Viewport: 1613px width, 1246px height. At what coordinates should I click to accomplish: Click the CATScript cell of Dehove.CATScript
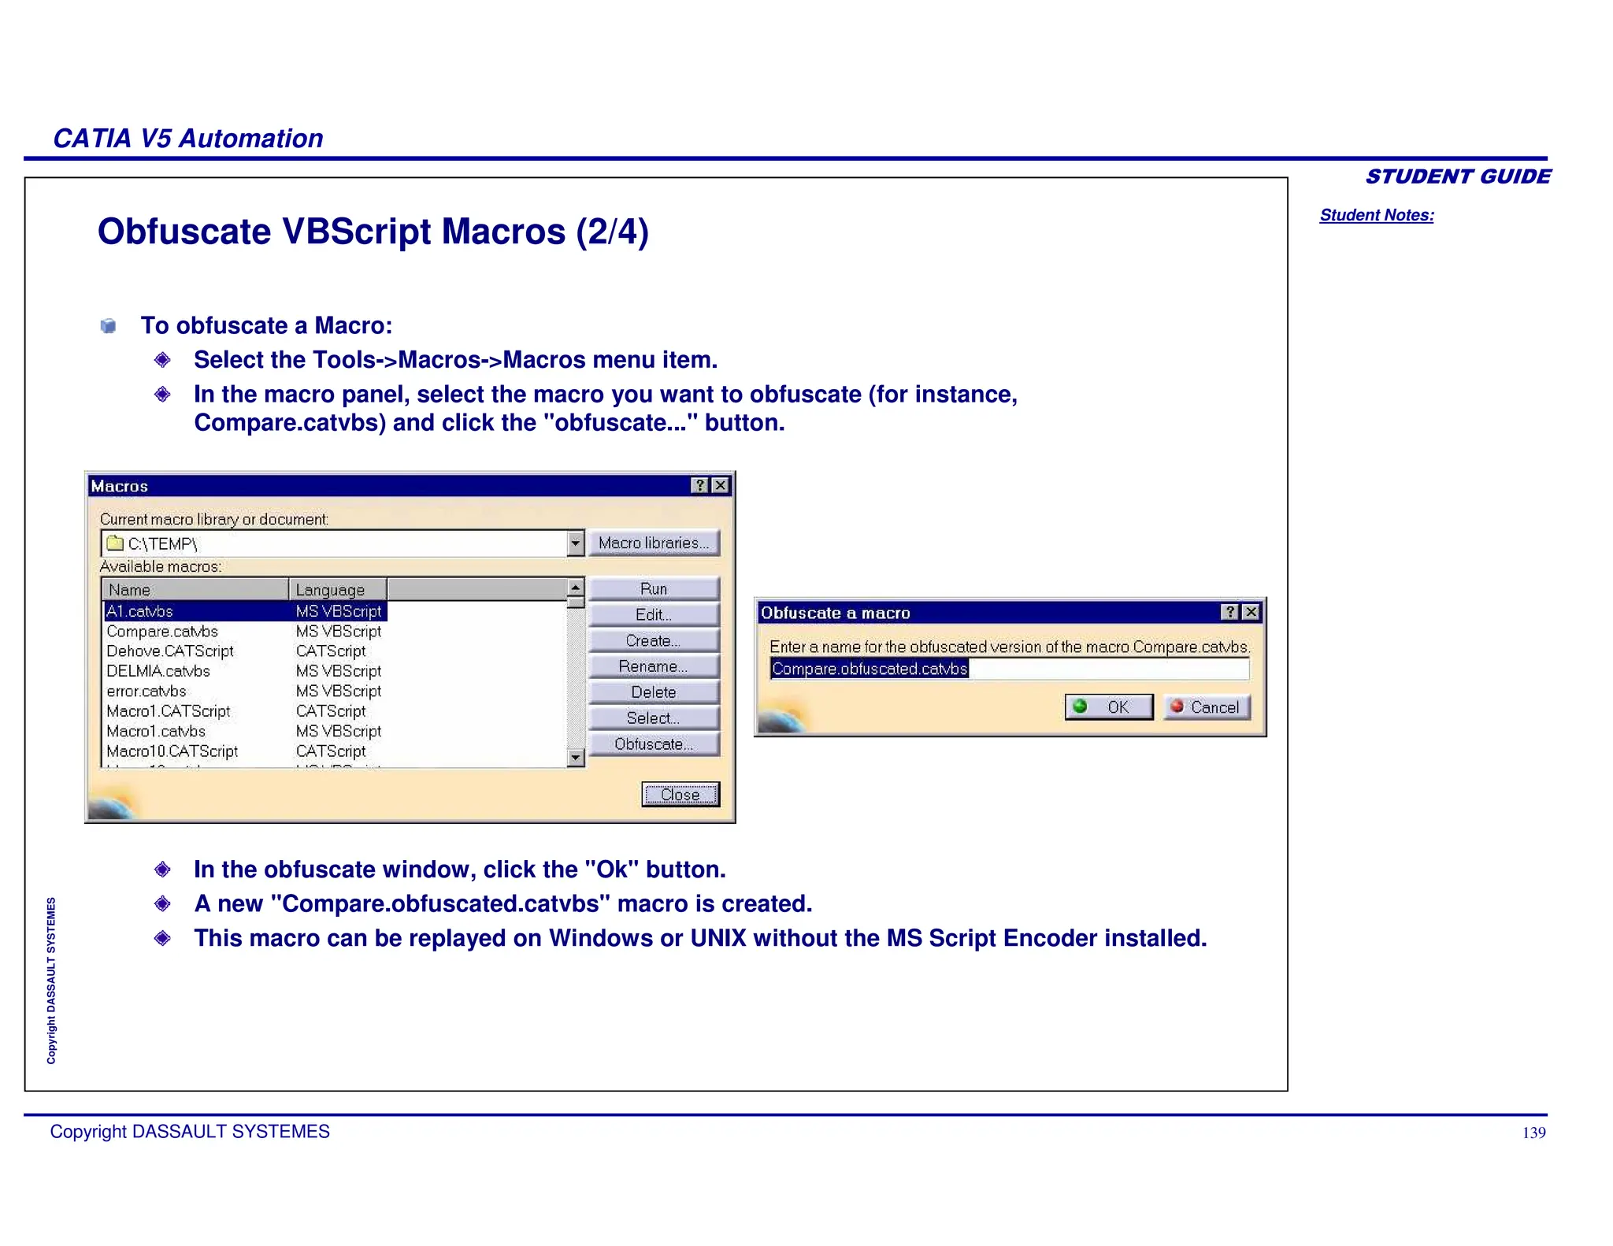(x=331, y=651)
